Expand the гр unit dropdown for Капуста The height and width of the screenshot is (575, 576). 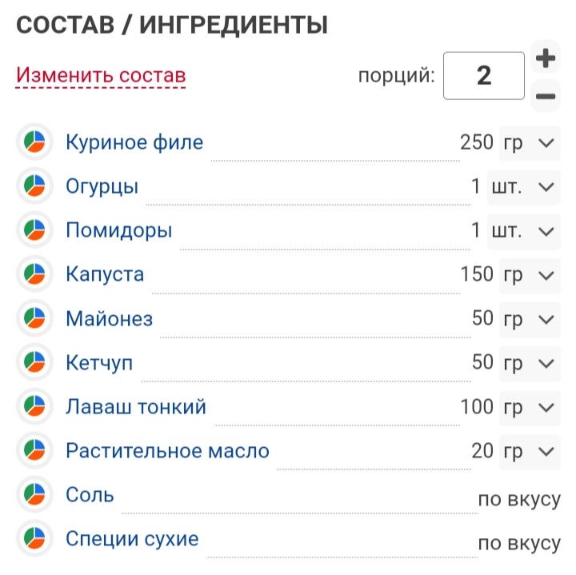[530, 275]
